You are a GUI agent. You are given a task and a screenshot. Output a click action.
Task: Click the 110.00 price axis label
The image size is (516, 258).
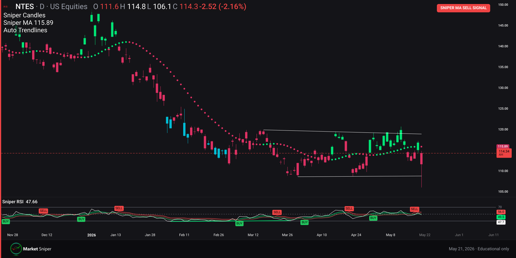[504, 171]
